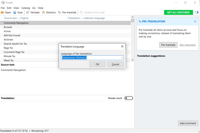The image size is (200, 133).
Task: Click the Add comment button
Action: pyautogui.click(x=188, y=123)
